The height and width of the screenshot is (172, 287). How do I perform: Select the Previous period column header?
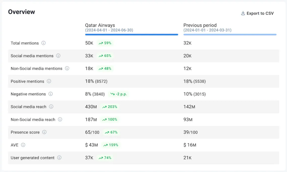(200, 25)
